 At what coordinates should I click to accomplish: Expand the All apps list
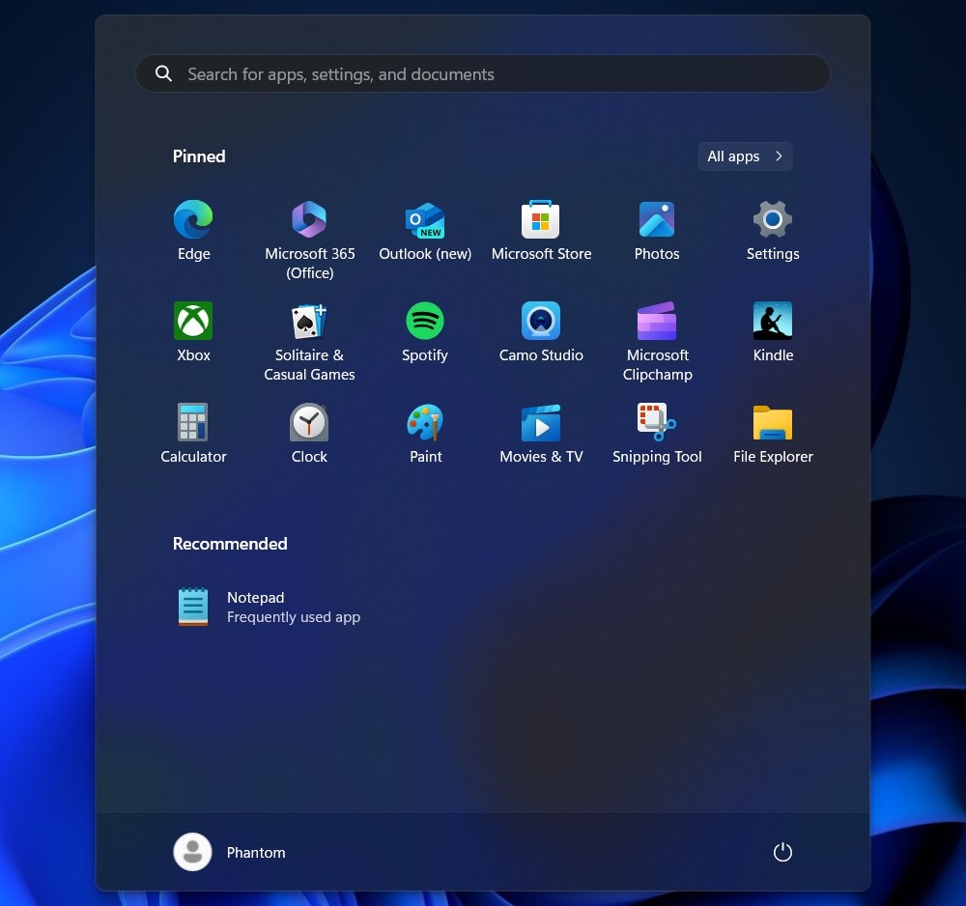(745, 156)
